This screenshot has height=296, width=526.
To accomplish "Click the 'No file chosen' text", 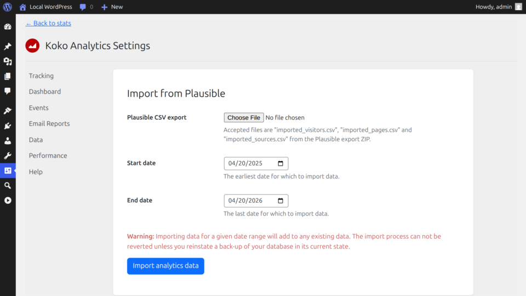I will tap(285, 117).
